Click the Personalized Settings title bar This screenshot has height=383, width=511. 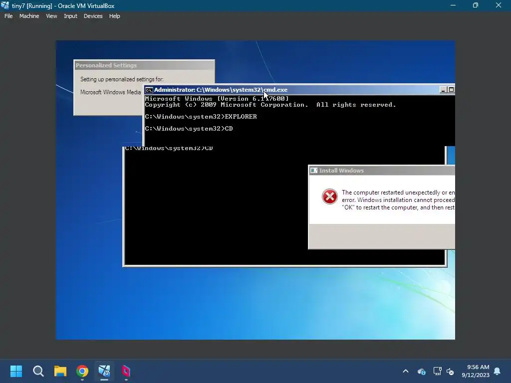click(x=144, y=65)
